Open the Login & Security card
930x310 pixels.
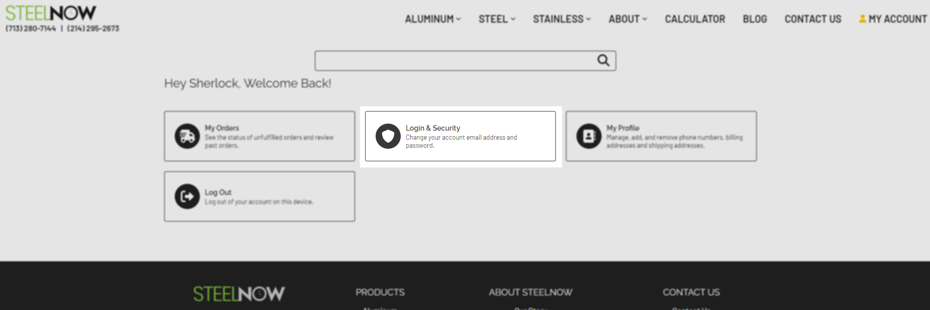point(460,136)
